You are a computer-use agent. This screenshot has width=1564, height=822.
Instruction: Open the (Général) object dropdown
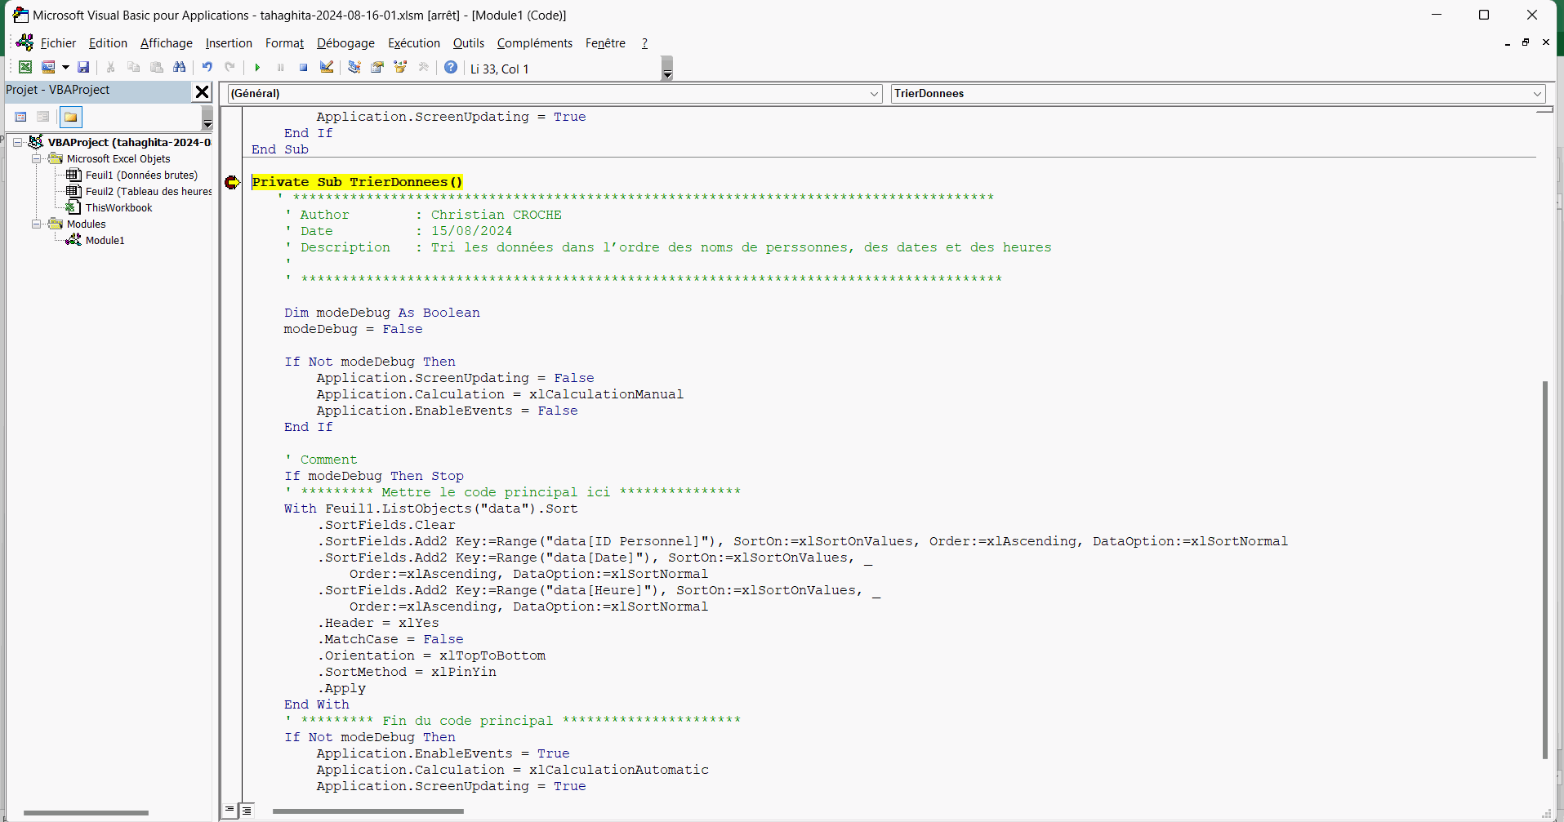[874, 94]
